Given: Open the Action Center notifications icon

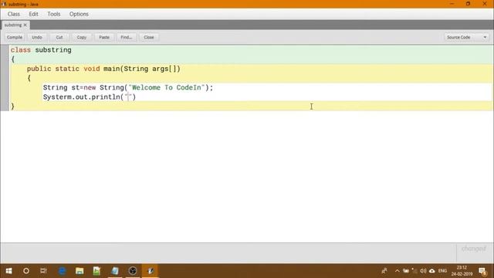Looking at the screenshot, I should point(482,271).
